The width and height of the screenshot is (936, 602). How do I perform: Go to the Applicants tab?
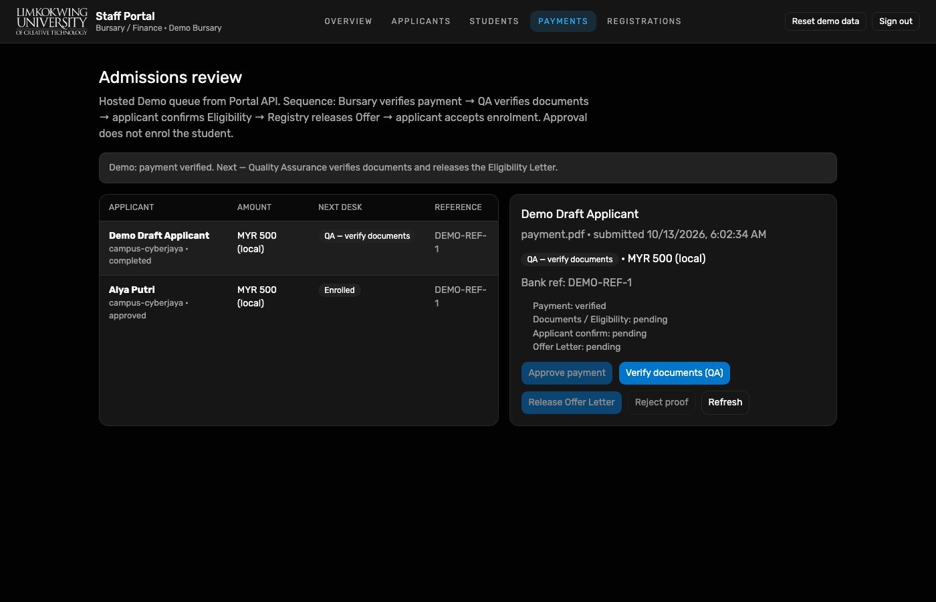[421, 21]
